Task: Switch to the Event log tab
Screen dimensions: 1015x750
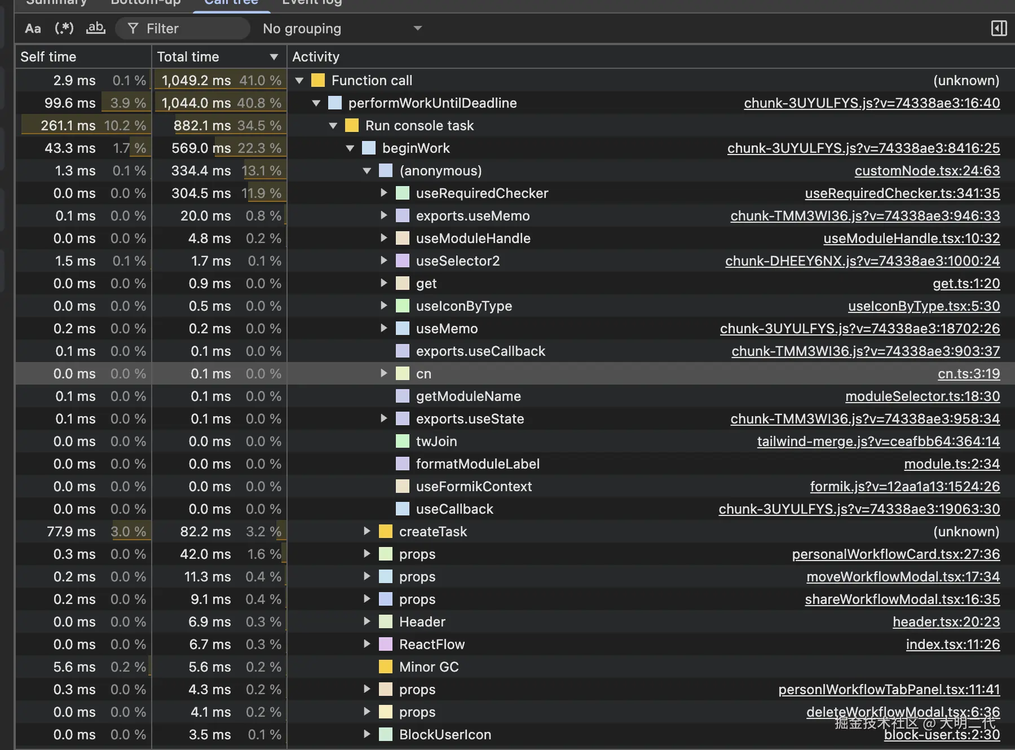Action: tap(312, 3)
